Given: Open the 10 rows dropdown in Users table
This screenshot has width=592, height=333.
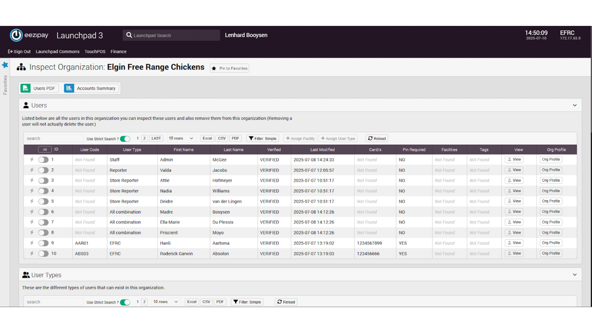Looking at the screenshot, I should tap(181, 138).
